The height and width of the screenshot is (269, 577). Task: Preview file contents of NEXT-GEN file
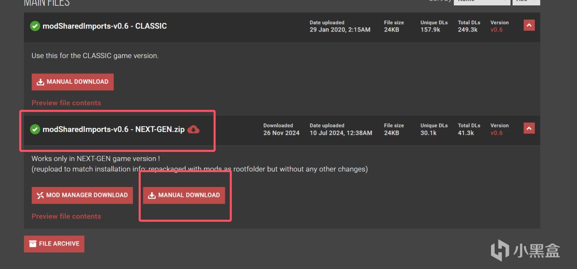coord(66,216)
